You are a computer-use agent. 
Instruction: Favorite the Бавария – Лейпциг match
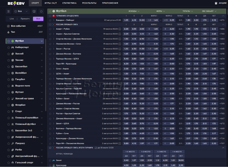click(50, 20)
